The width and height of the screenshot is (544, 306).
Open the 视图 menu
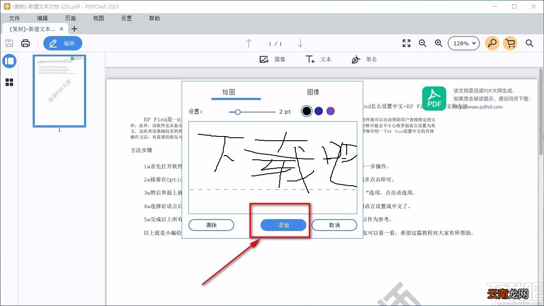pos(98,18)
